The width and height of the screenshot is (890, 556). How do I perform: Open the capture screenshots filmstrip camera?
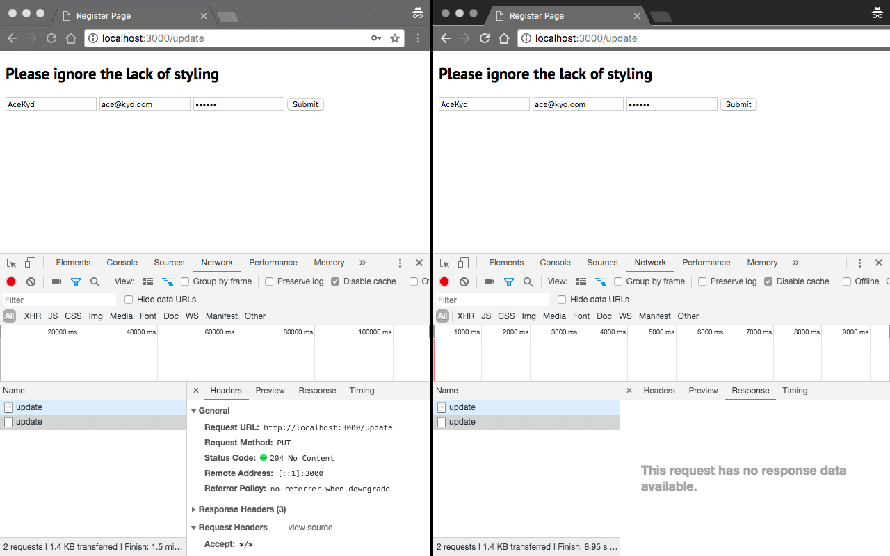click(56, 281)
